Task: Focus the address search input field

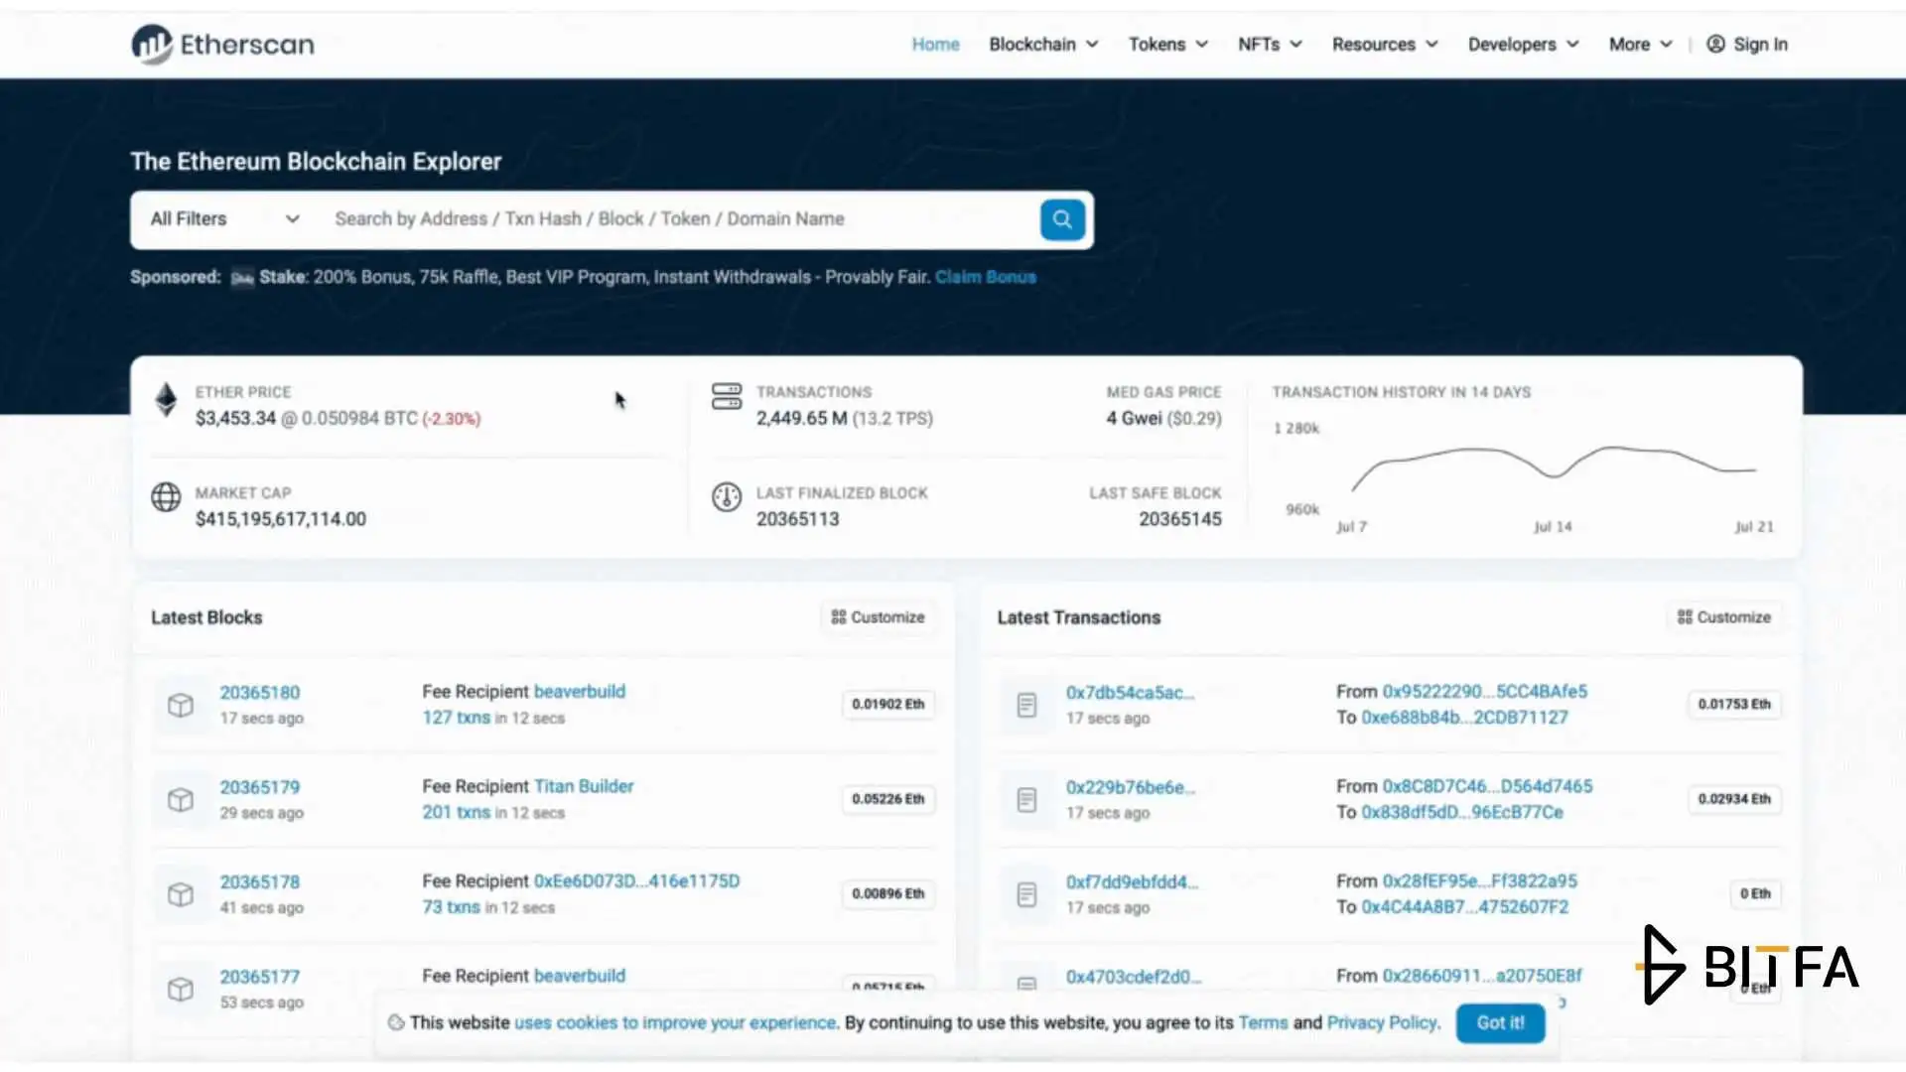Action: (680, 219)
